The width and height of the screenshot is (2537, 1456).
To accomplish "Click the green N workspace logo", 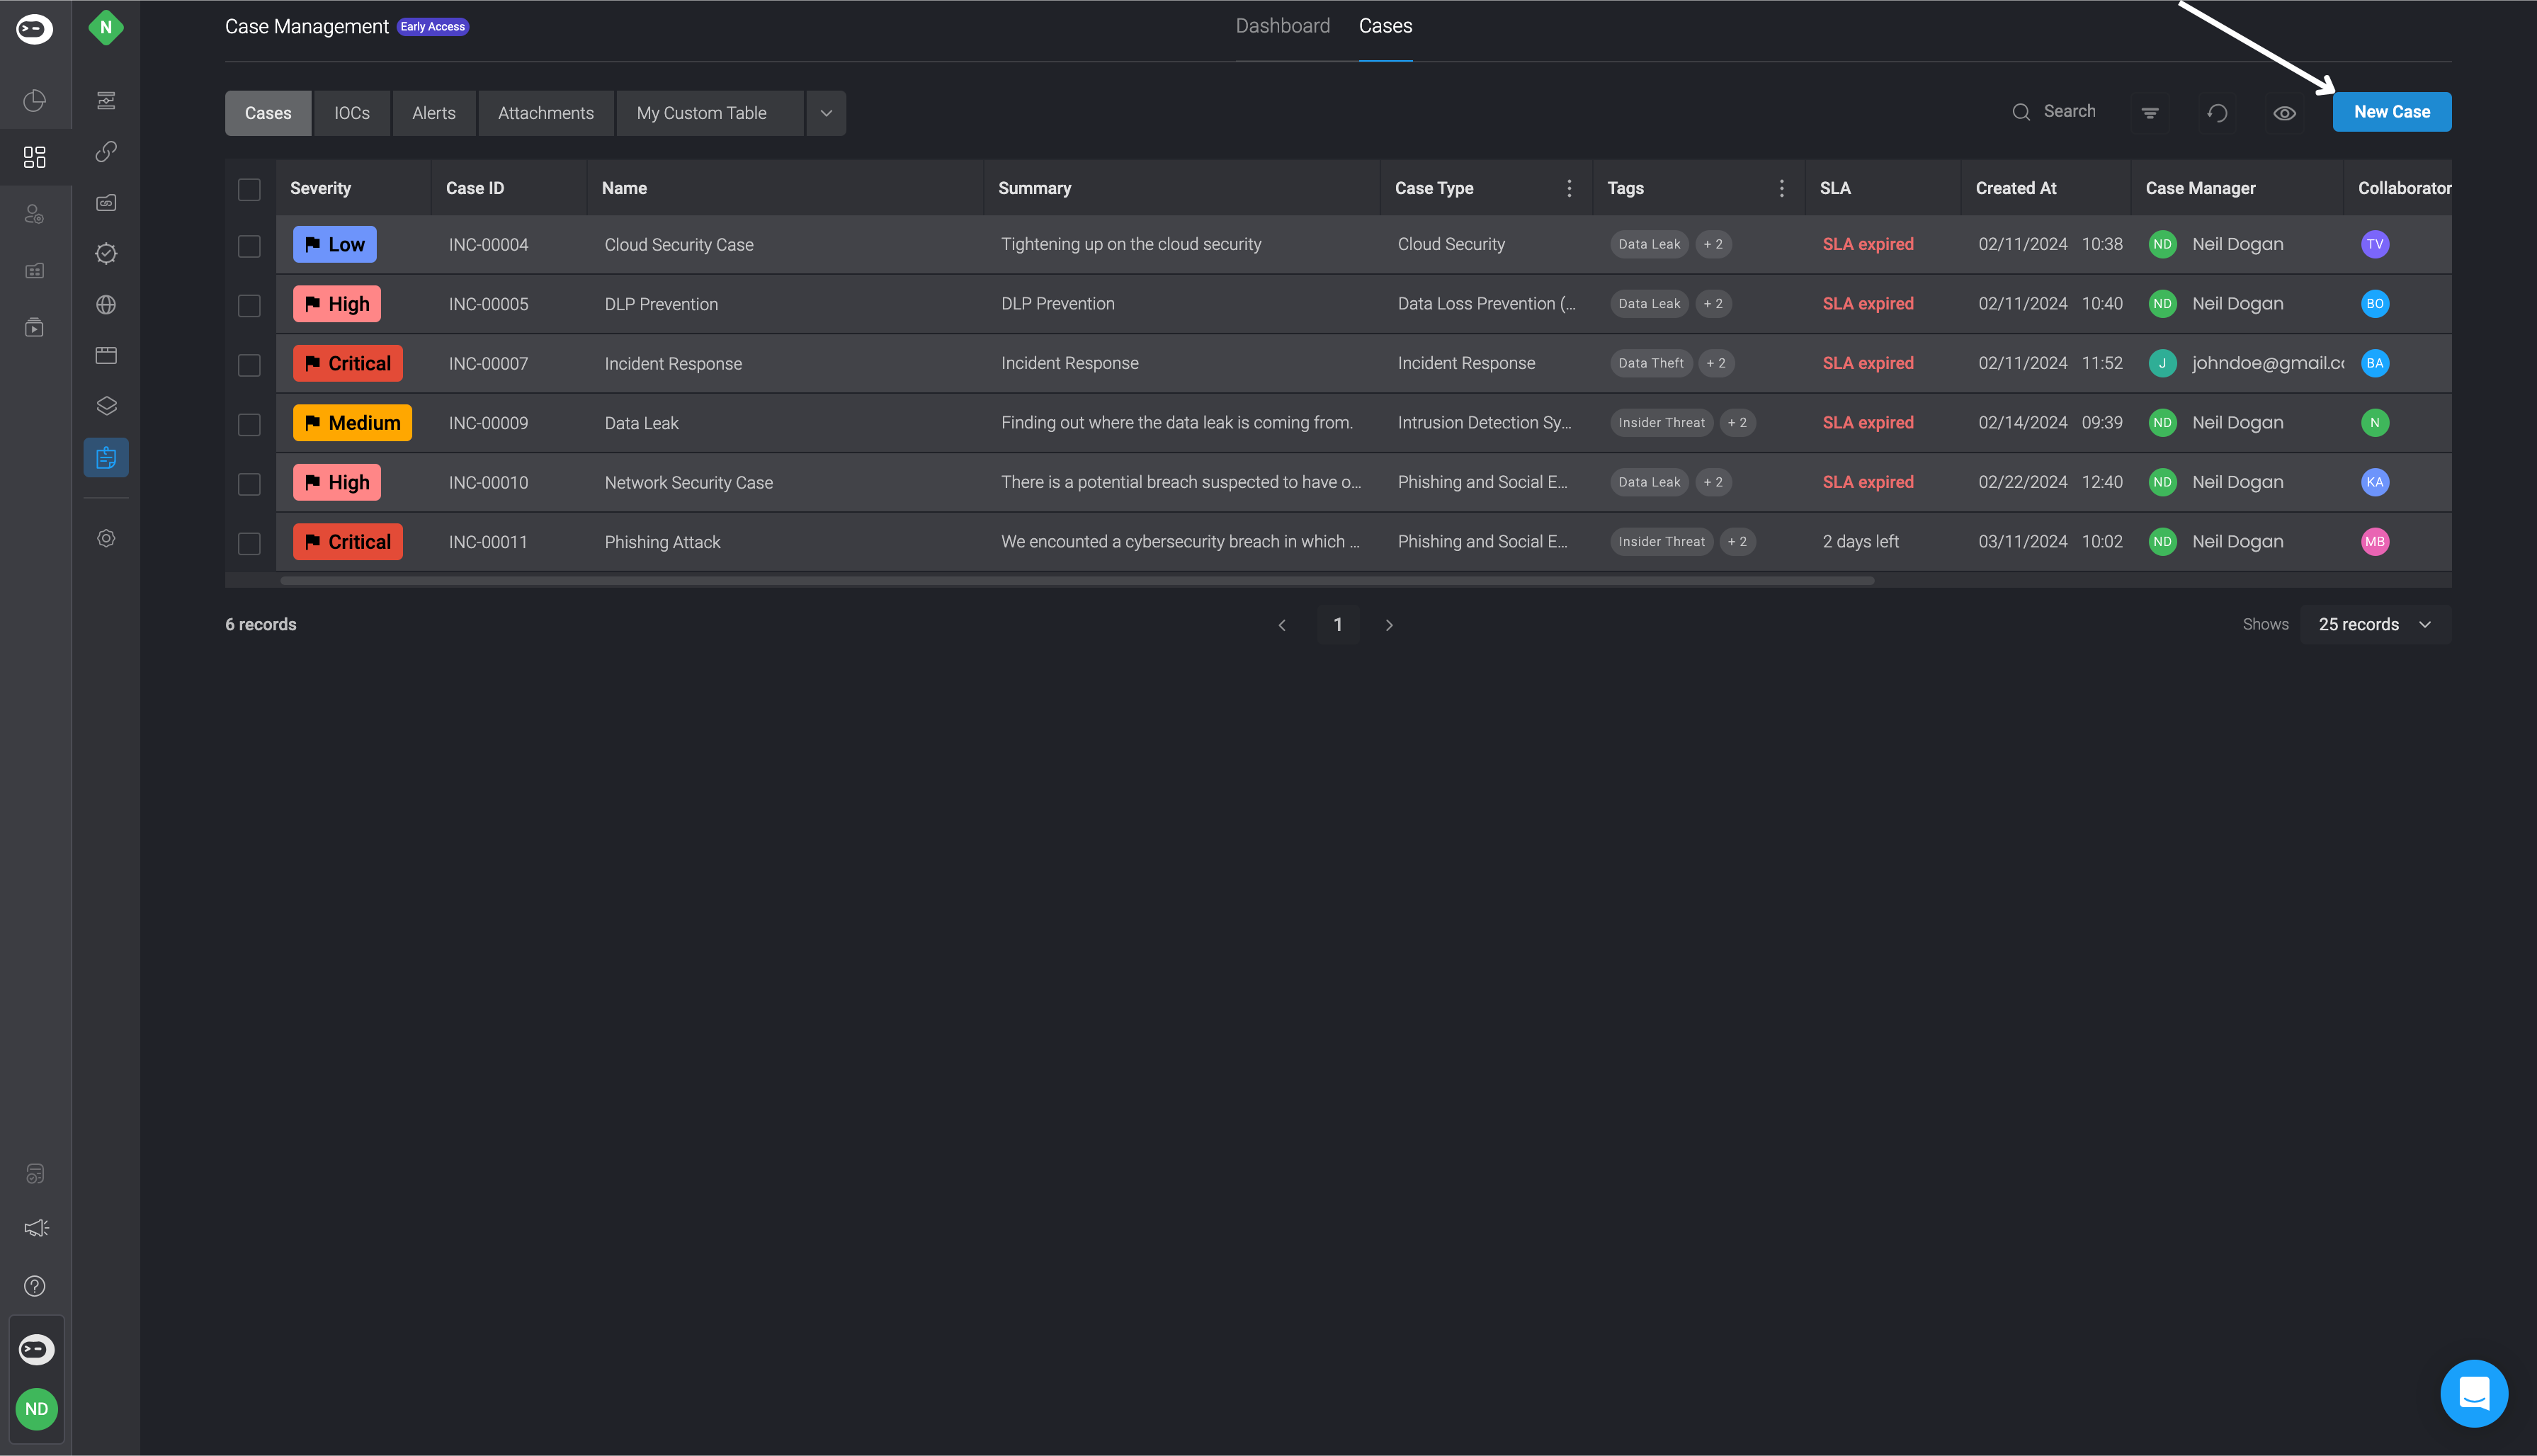I will pos(106,28).
